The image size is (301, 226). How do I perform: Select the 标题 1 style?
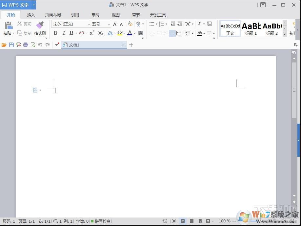[251, 29]
